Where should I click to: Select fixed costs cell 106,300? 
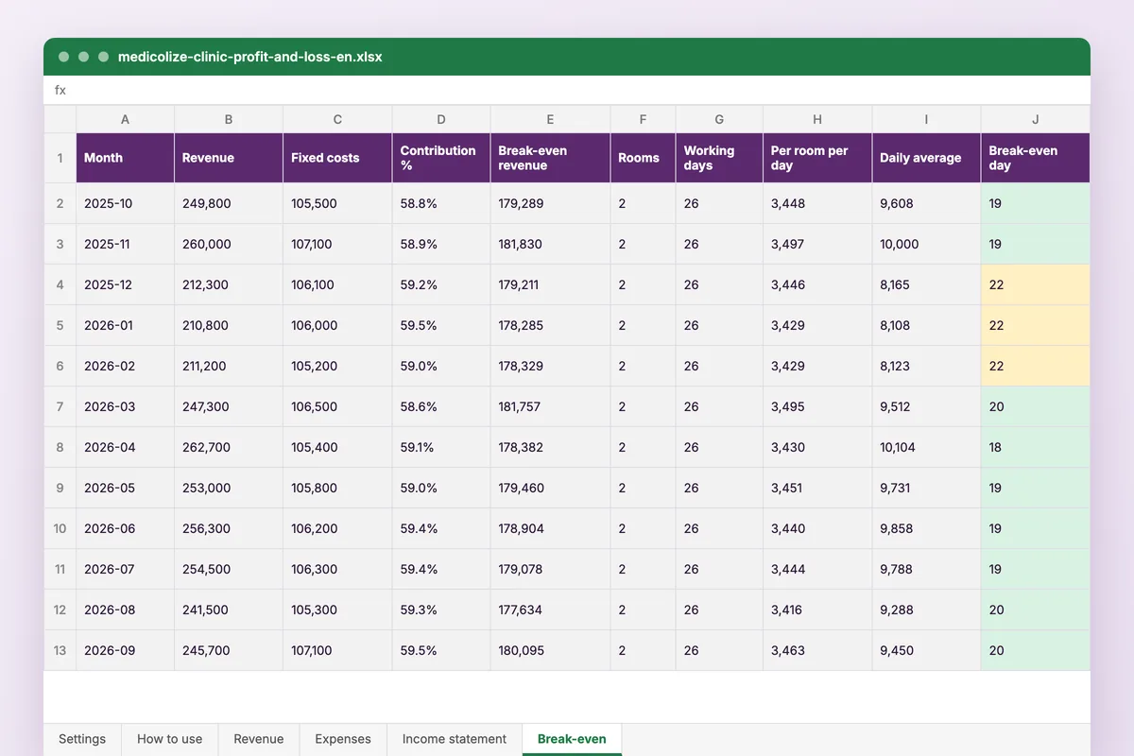[x=337, y=569]
